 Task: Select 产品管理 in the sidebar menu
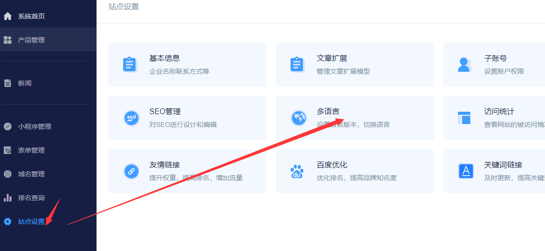tap(31, 40)
